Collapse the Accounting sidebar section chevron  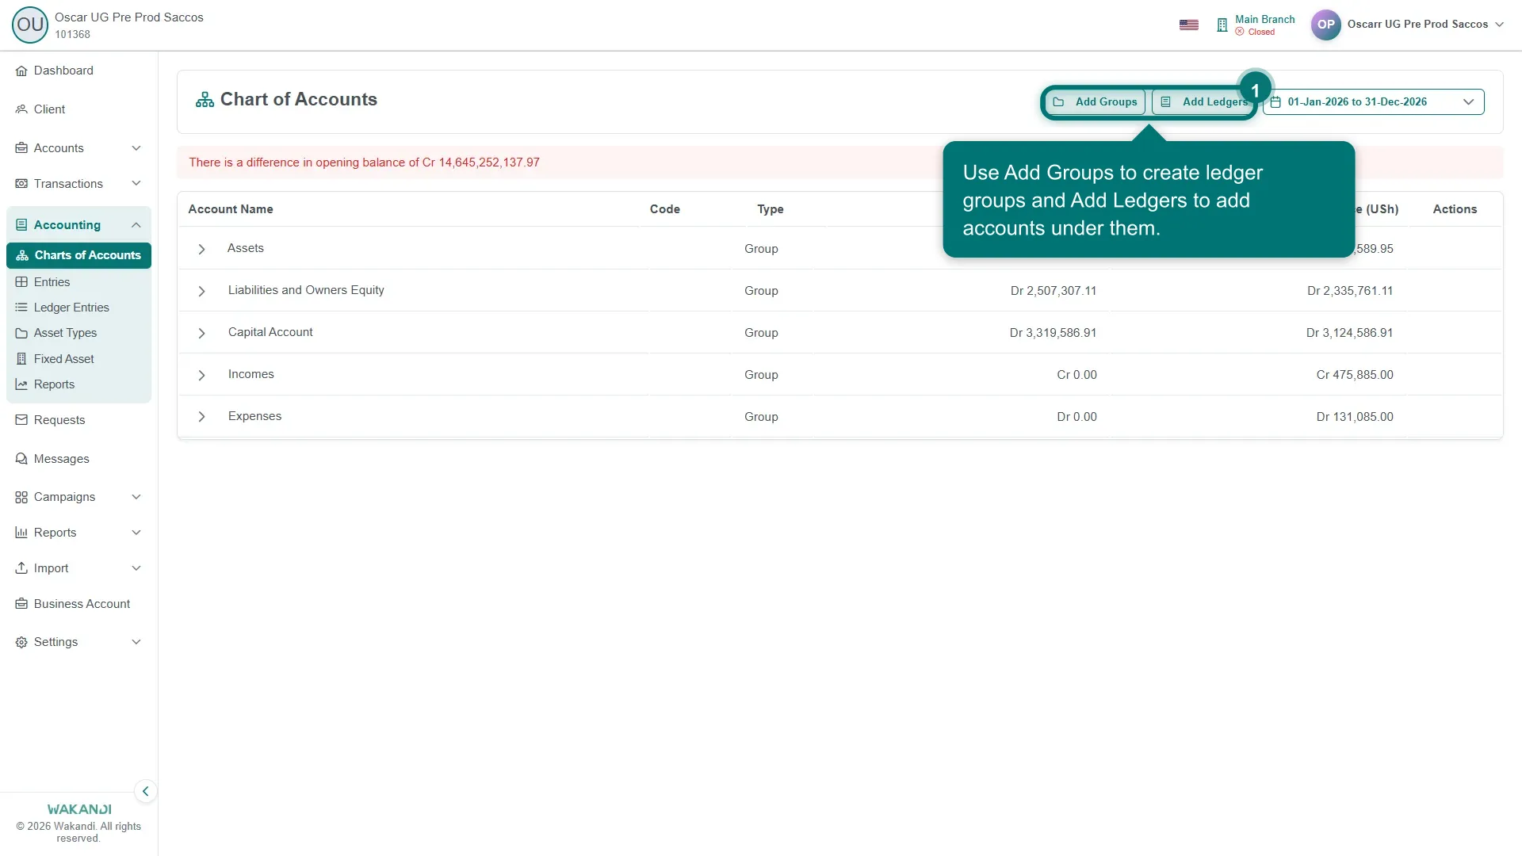coord(136,225)
